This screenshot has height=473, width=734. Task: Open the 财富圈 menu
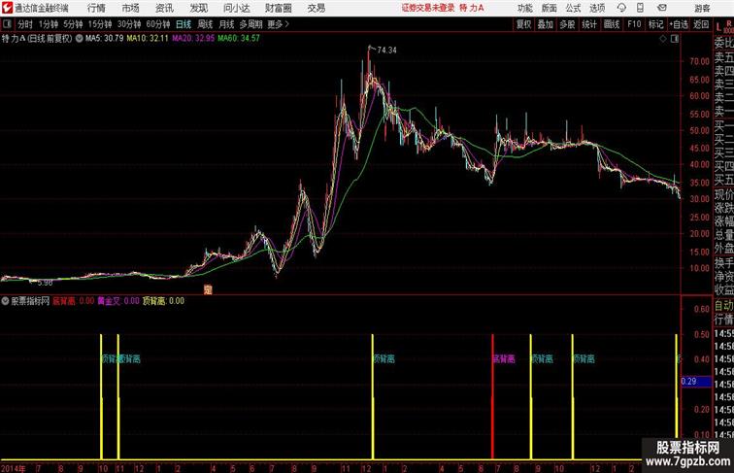[278, 8]
